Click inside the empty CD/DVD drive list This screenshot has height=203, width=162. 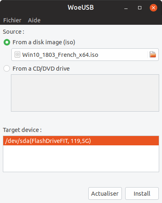click(x=85, y=93)
